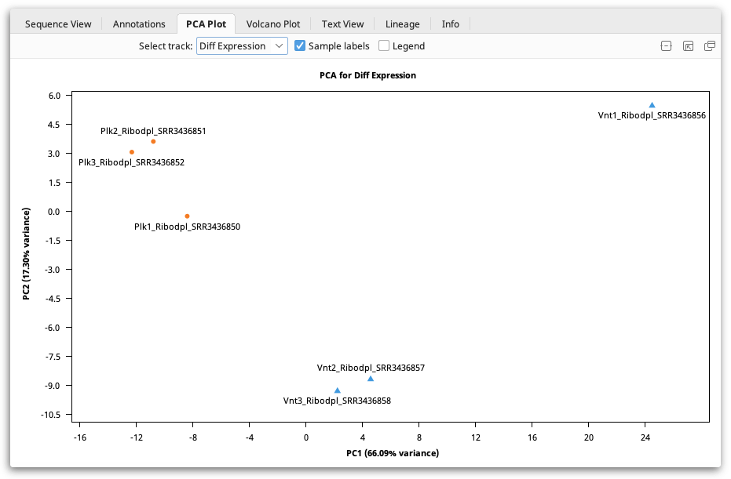The image size is (731, 479).
Task: Click the Plk1_Ribodpl_SRR3436850 orange data point
Action: [x=187, y=216]
